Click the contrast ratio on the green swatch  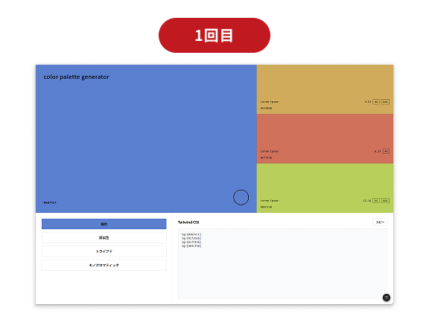coord(367,200)
